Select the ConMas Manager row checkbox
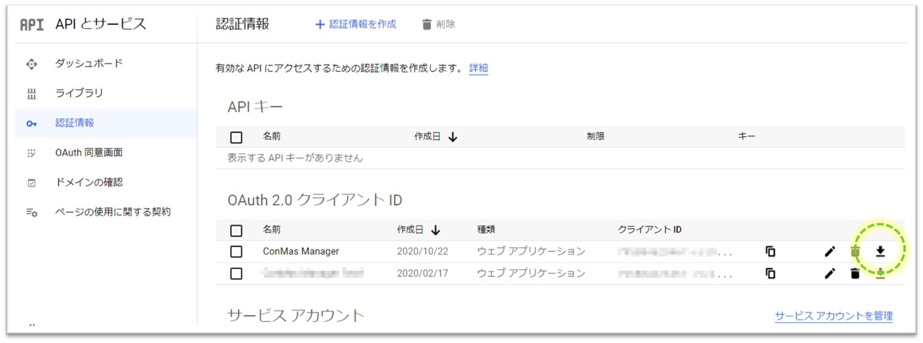The image size is (923, 343). (236, 251)
